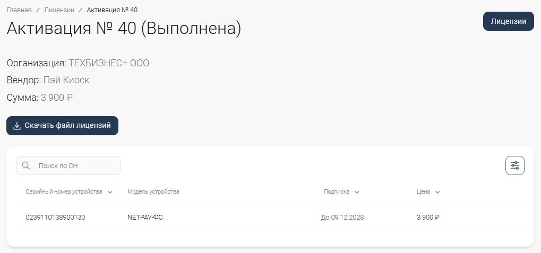Click the Лицензии button at top right
The image size is (541, 253).
508,21
